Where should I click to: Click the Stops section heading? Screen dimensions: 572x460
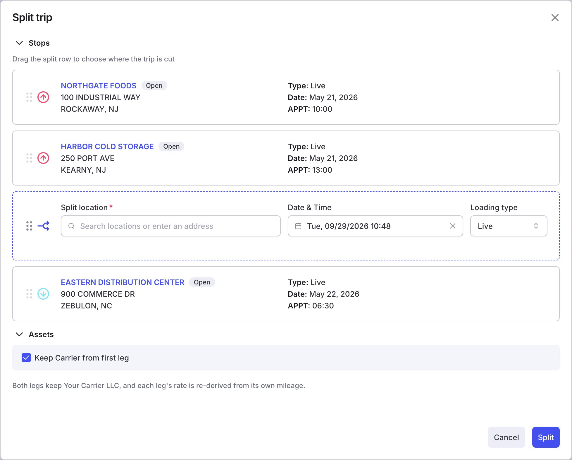tap(39, 43)
